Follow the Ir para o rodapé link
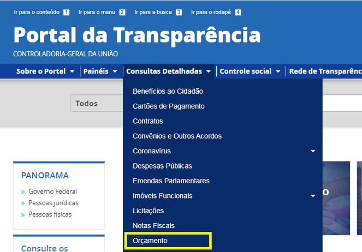The height and width of the screenshot is (252, 362). (x=211, y=12)
